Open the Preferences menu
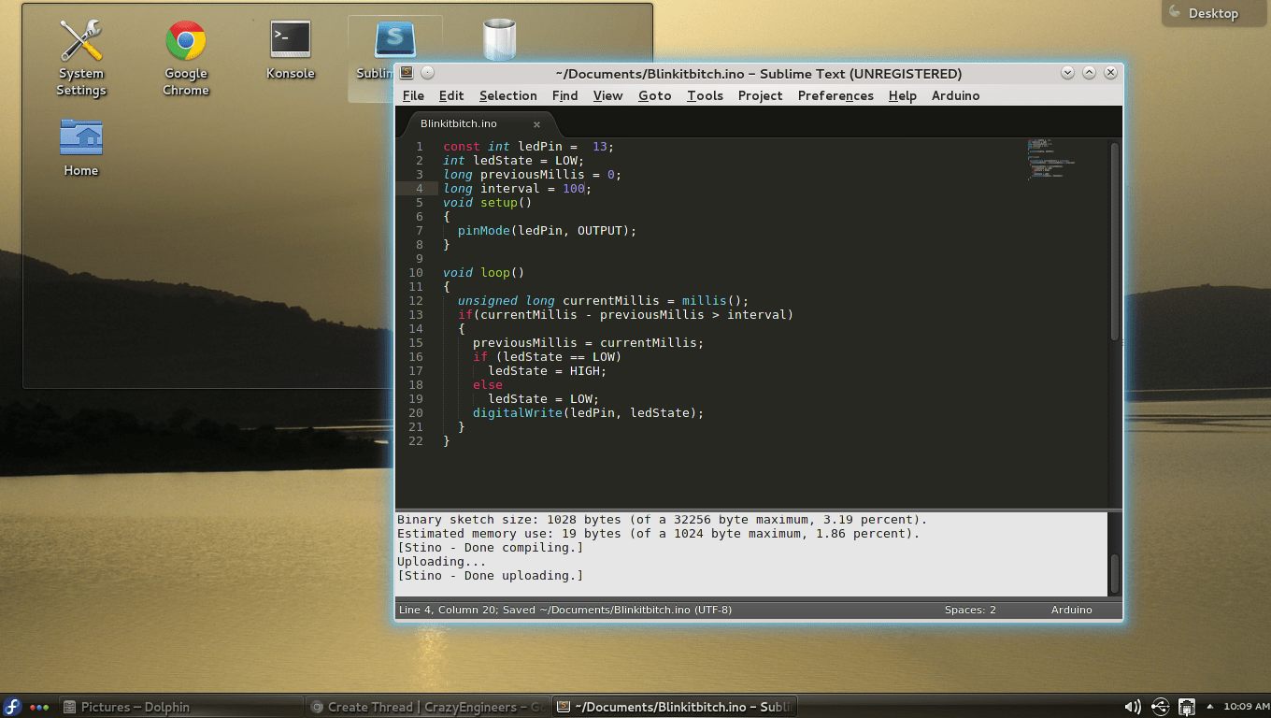The image size is (1271, 718). pos(835,95)
